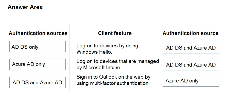Click the "Client feature" column heading
230x103 pixels.
[x=115, y=33]
